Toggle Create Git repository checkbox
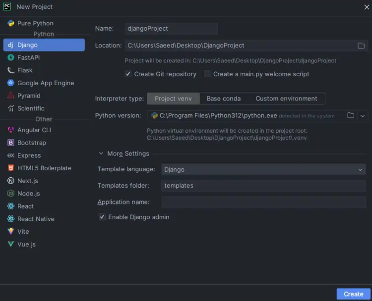Screen dimensions: 372x301 [x=128, y=74]
